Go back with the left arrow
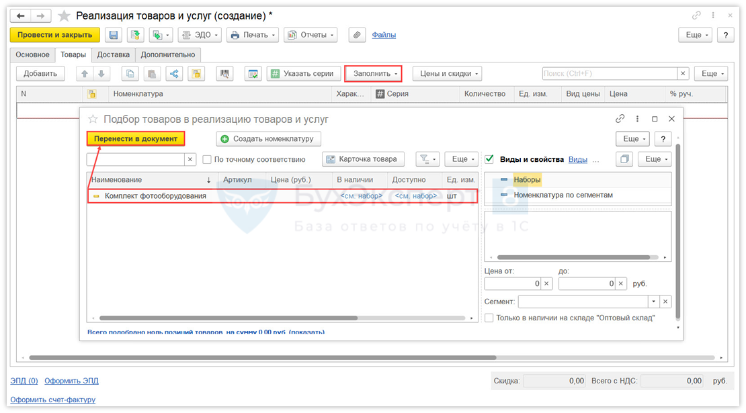This screenshot has height=413, width=746. [x=20, y=15]
